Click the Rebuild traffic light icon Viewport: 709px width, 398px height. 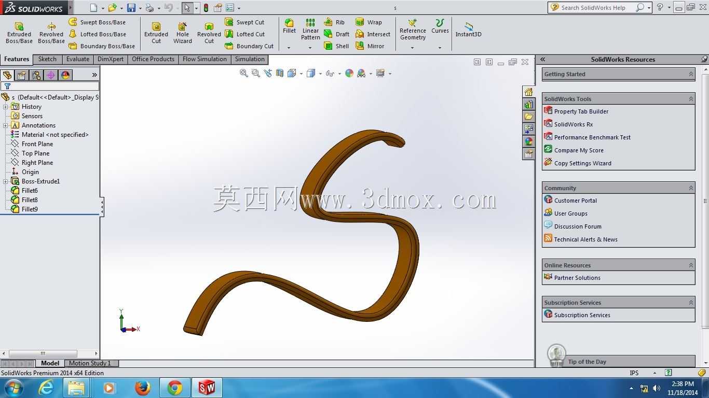pos(206,8)
